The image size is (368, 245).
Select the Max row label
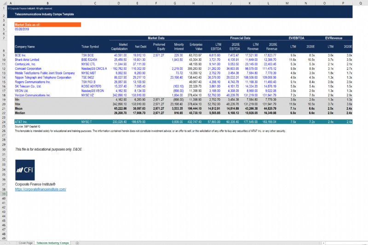click(17, 104)
